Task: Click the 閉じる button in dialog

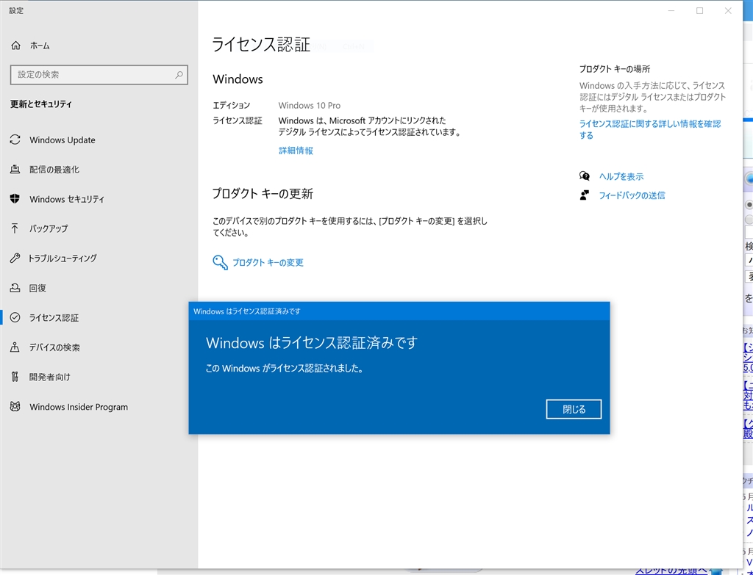Action: click(x=574, y=409)
